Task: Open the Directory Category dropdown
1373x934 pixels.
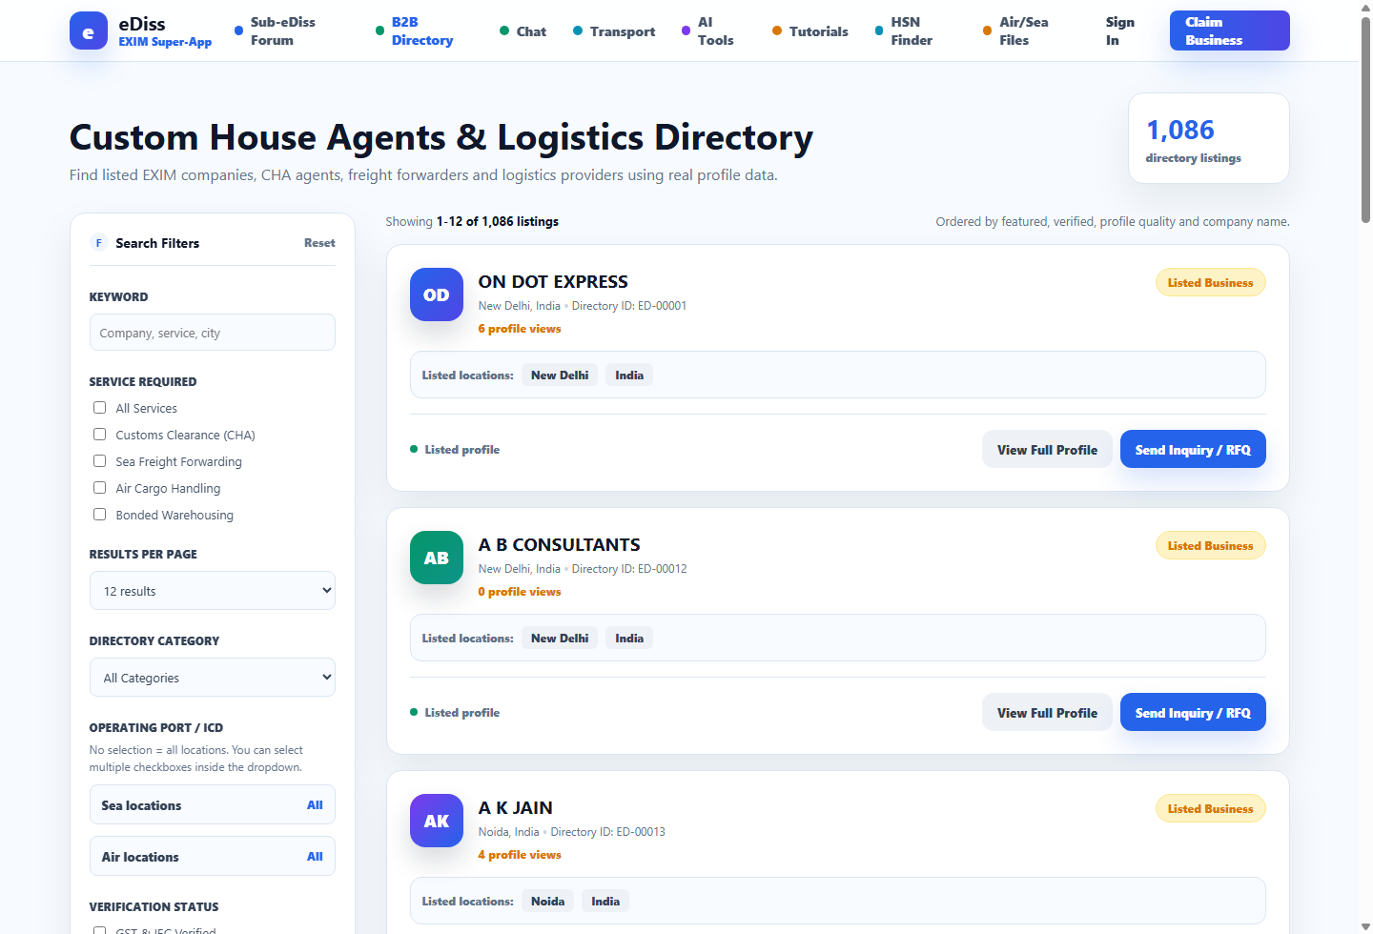Action: pyautogui.click(x=213, y=678)
